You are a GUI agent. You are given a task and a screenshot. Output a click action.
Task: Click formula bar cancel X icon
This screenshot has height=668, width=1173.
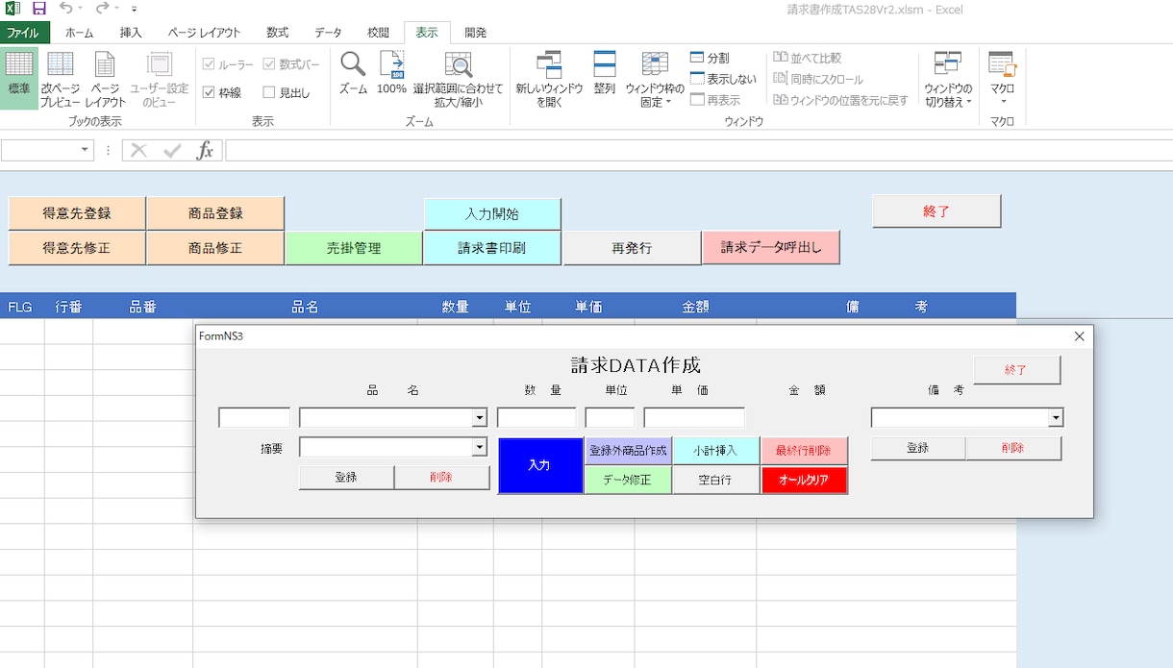coord(138,150)
